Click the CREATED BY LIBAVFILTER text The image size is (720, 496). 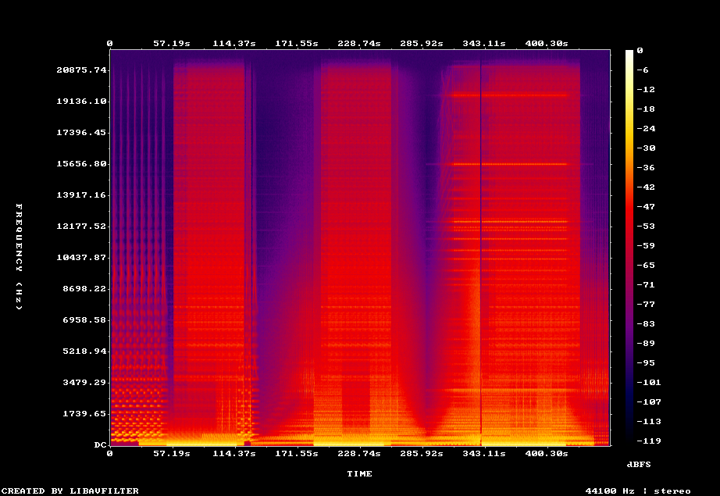(70, 491)
